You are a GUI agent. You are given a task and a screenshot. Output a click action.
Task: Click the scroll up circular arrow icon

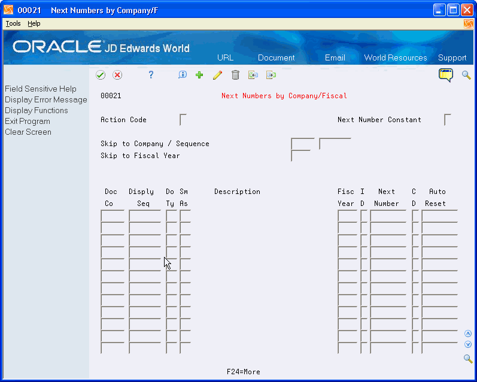point(468,334)
